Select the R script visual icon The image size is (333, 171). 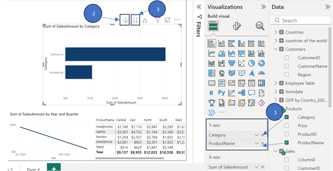[x=211, y=92]
